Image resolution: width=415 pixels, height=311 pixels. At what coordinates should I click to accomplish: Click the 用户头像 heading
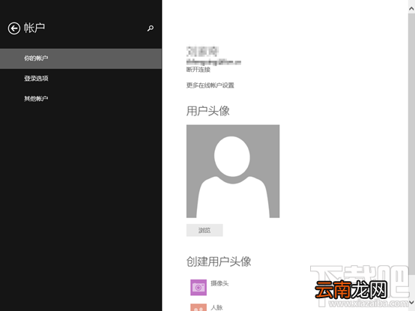point(208,111)
